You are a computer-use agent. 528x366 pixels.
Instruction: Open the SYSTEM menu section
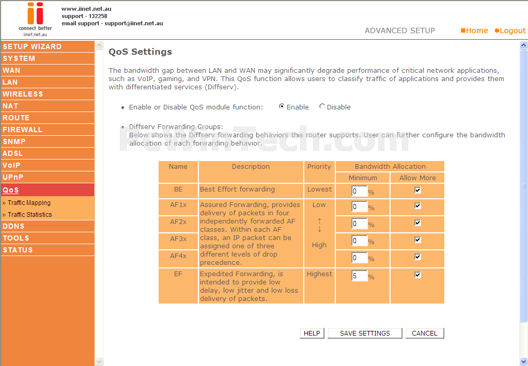[x=48, y=58]
